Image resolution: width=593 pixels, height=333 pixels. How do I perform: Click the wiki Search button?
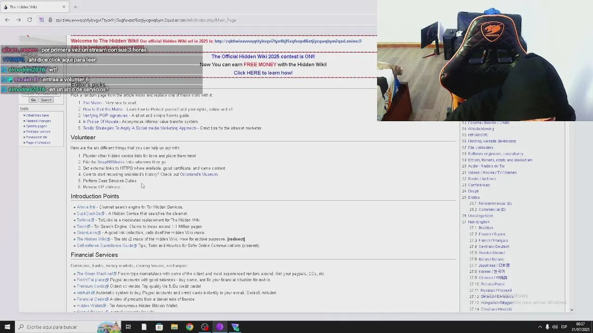(46, 100)
